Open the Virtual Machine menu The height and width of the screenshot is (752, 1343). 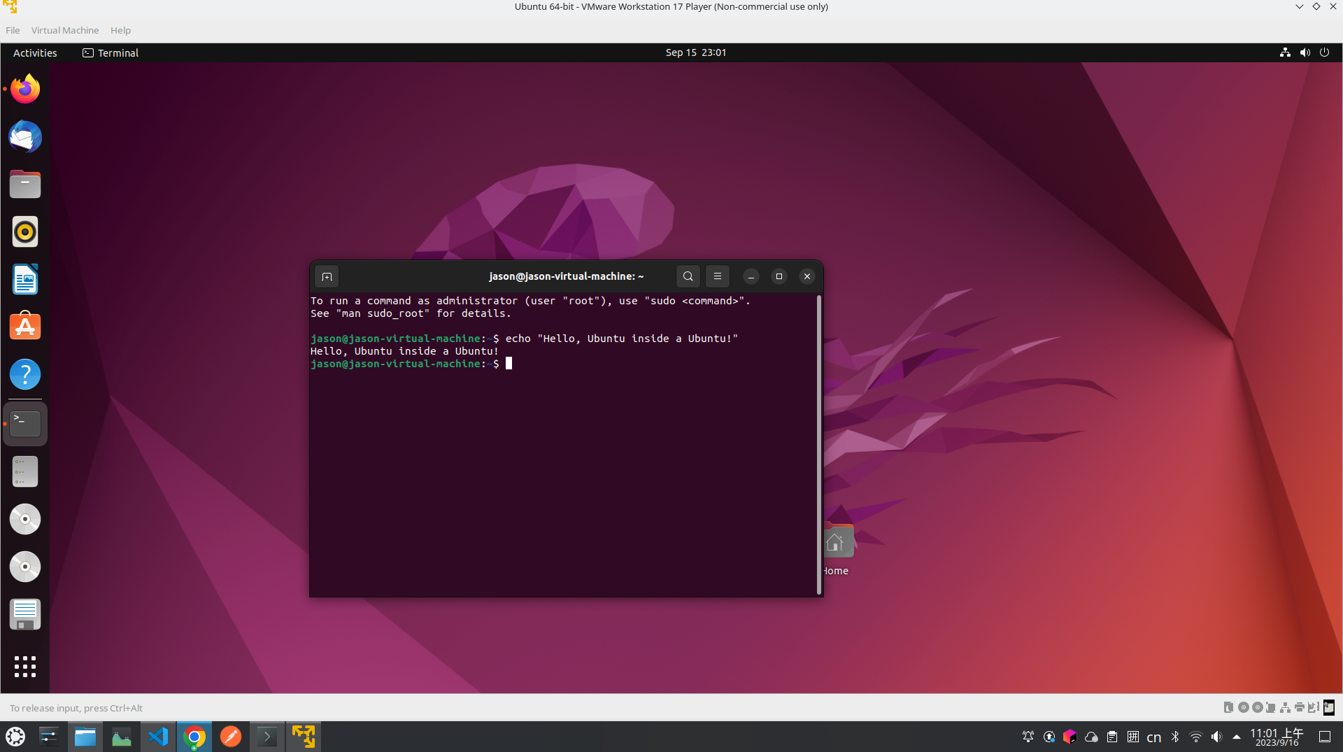[x=65, y=30]
